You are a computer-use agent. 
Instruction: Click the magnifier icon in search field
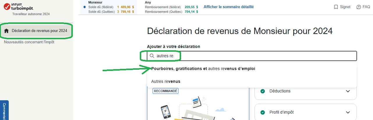coord(152,56)
